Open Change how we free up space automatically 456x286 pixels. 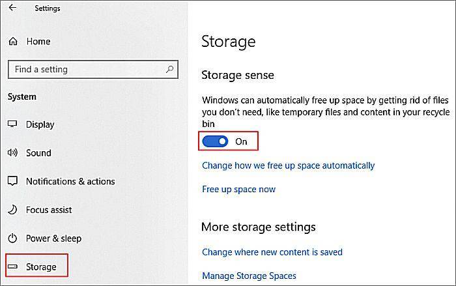pos(288,165)
